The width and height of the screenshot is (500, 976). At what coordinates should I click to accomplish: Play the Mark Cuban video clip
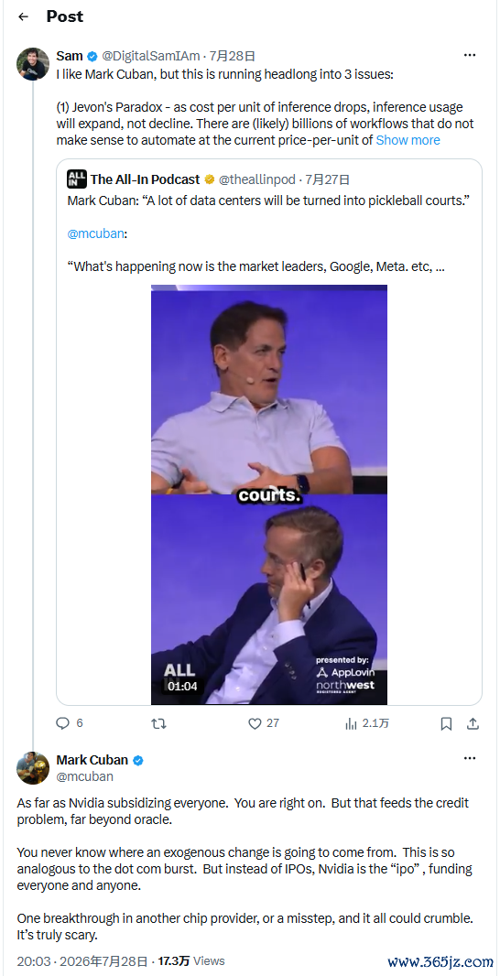[x=269, y=494]
